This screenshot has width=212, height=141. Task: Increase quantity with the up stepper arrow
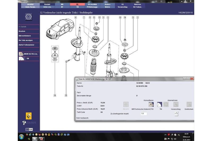(x=176, y=112)
